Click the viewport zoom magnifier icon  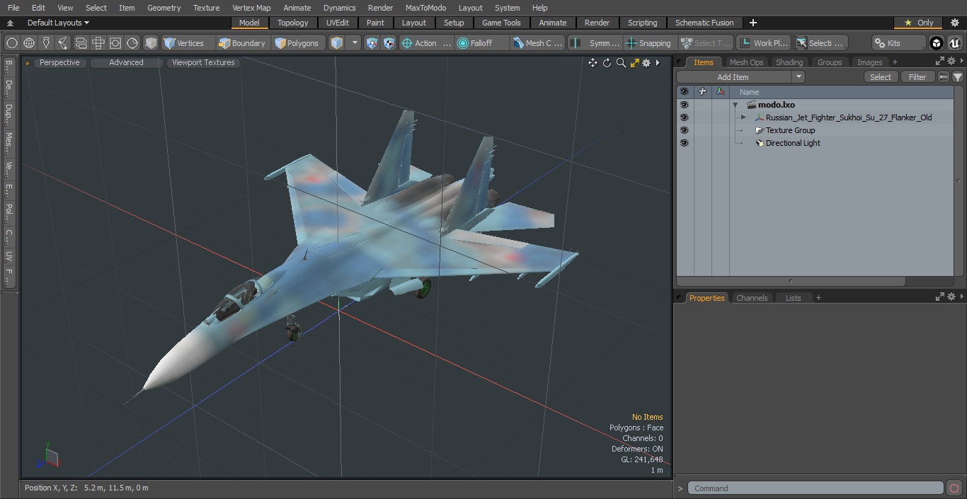[621, 63]
